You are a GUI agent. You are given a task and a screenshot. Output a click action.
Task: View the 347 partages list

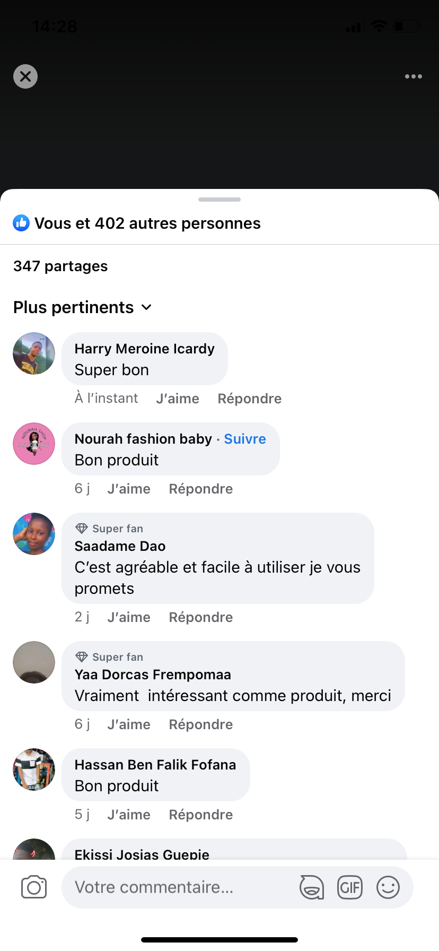[60, 266]
